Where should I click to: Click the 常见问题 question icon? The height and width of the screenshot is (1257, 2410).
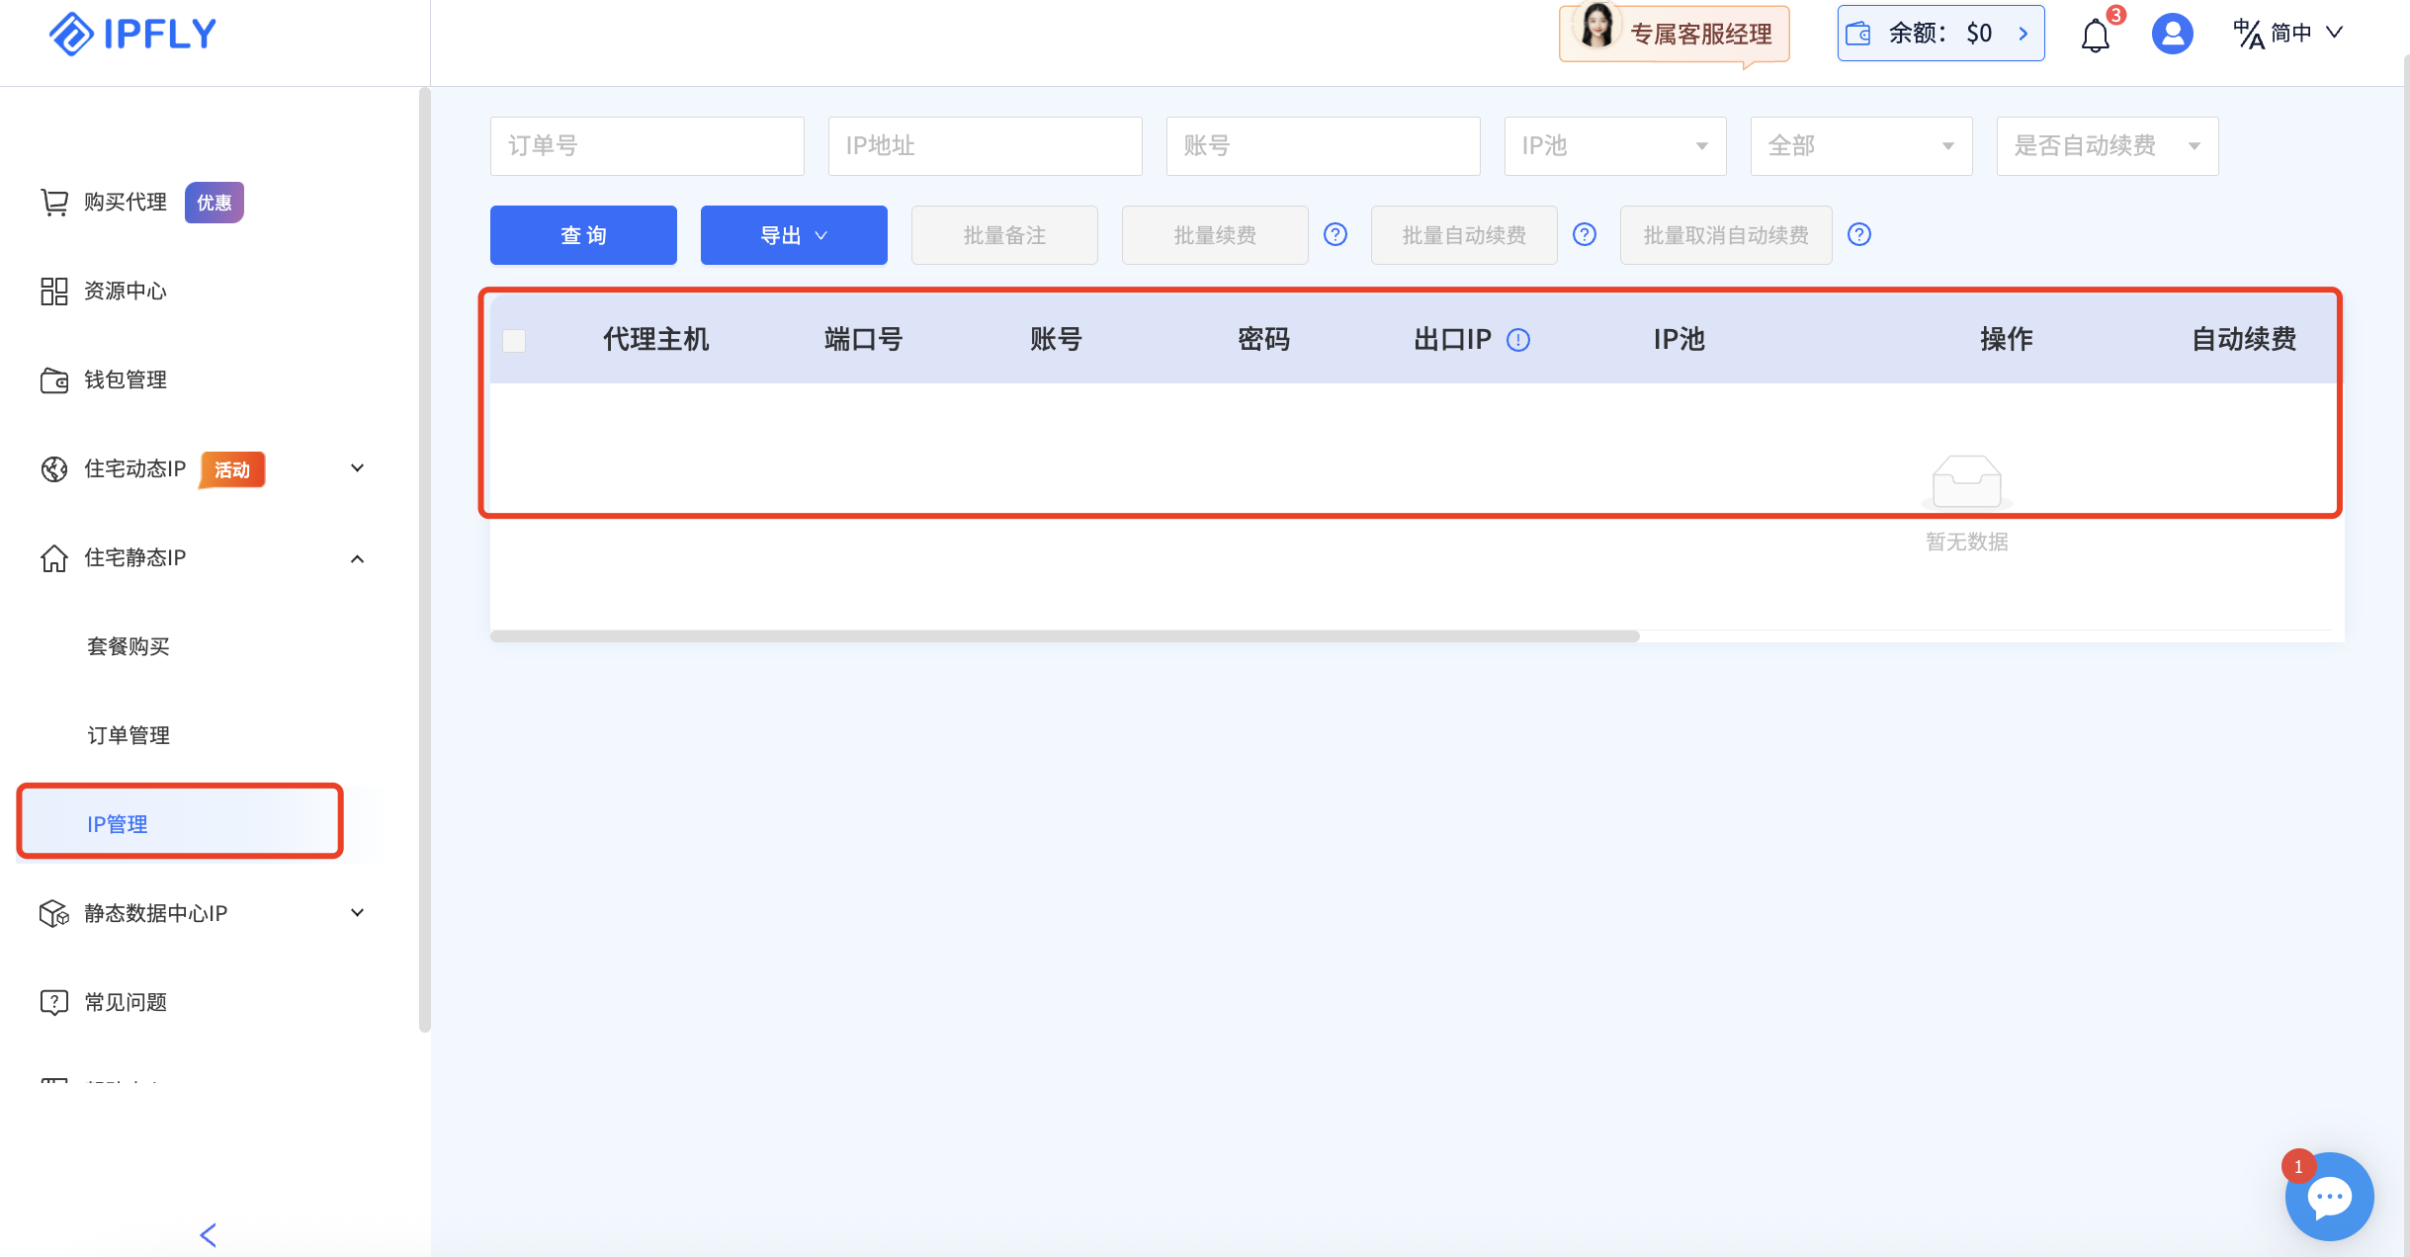pyautogui.click(x=54, y=1003)
